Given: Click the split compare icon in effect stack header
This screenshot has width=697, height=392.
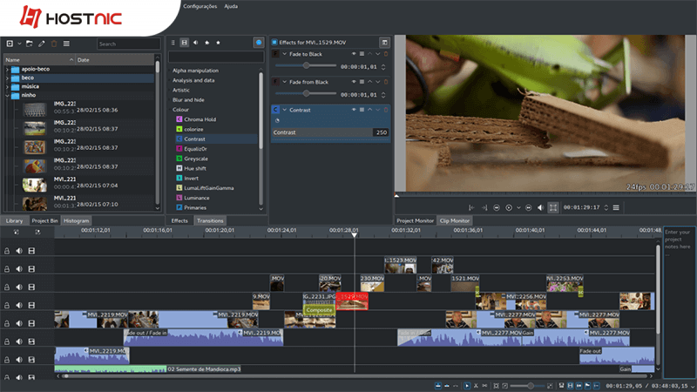Looking at the screenshot, I should 384,43.
